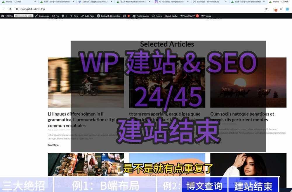Close the Debian12 WordPress tab
This screenshot has height=192, width=292.
click(111, 2)
